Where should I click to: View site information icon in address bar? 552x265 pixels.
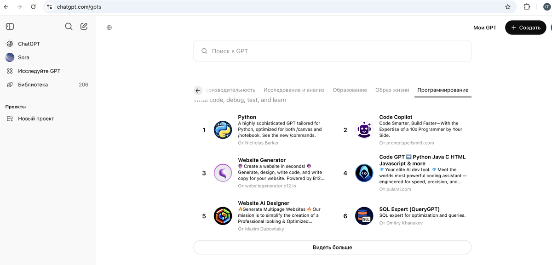point(50,7)
